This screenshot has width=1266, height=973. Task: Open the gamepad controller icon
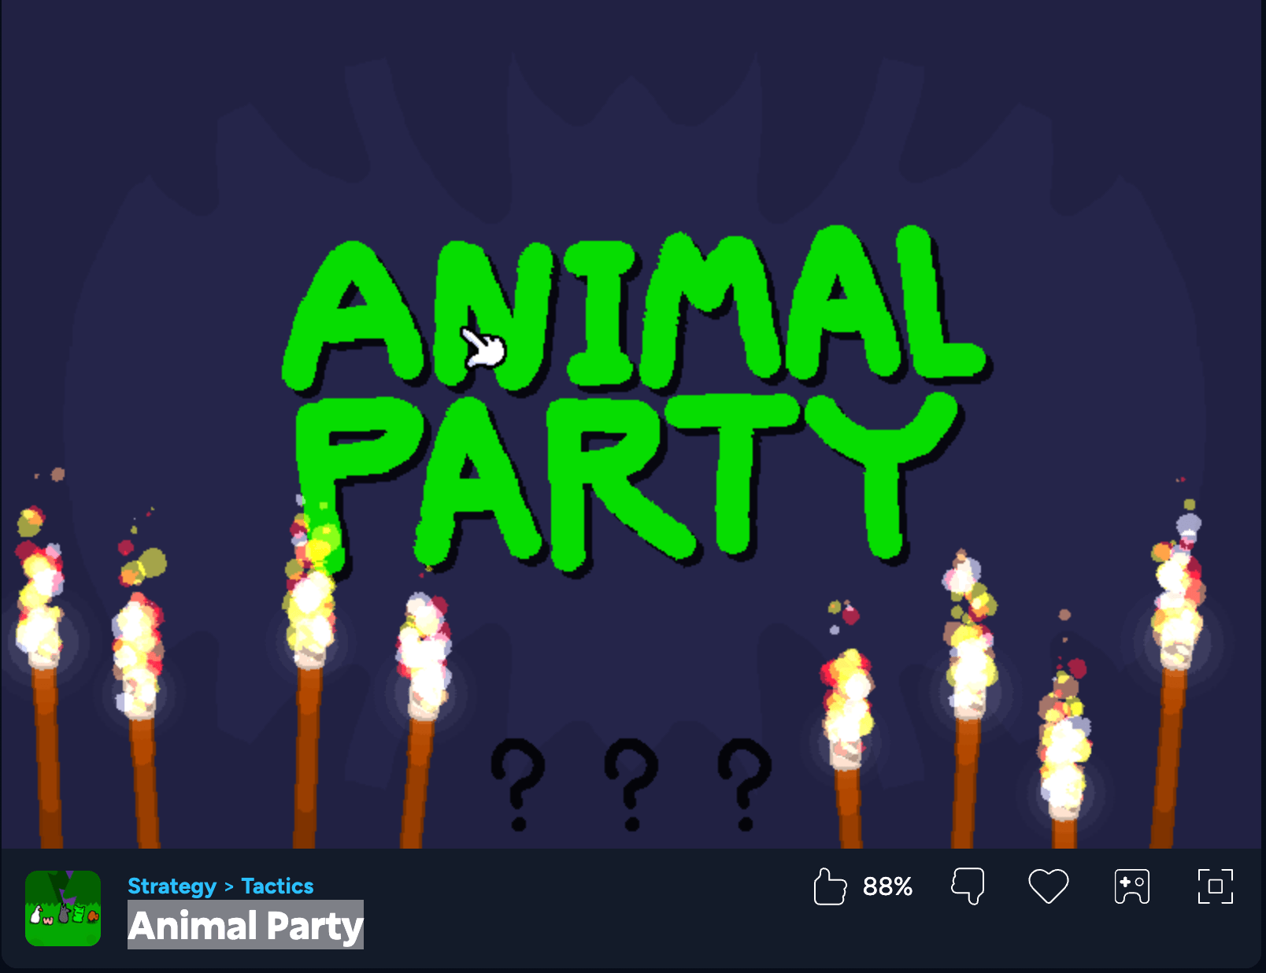(x=1132, y=886)
